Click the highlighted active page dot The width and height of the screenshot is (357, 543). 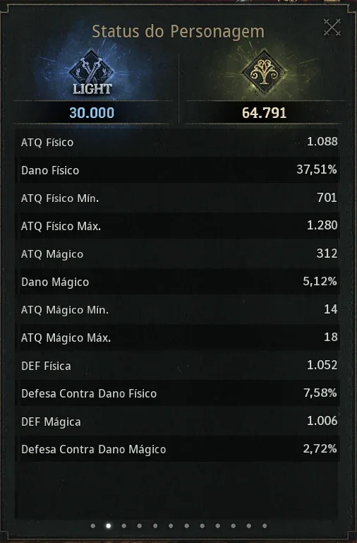point(108,525)
